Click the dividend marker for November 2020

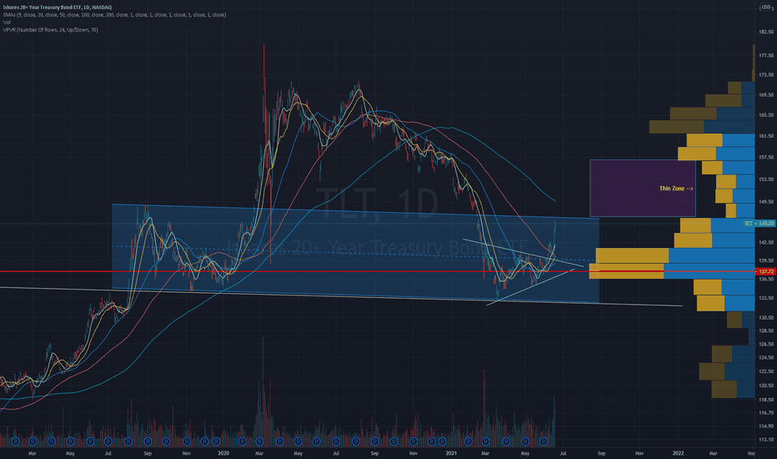[x=414, y=441]
